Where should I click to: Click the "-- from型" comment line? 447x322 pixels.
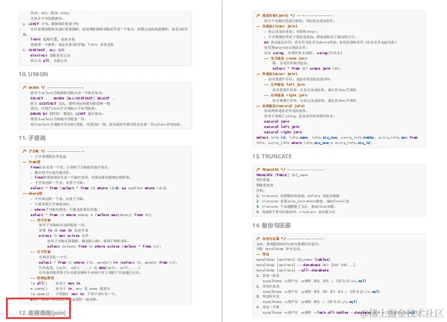32,162
